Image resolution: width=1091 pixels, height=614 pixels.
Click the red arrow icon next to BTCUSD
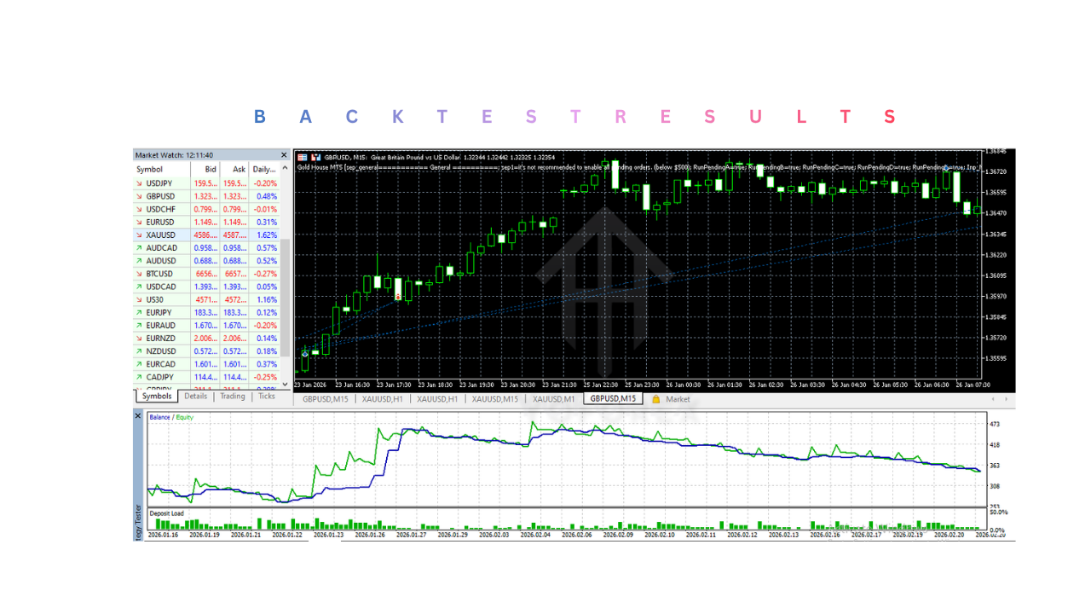pyautogui.click(x=140, y=273)
